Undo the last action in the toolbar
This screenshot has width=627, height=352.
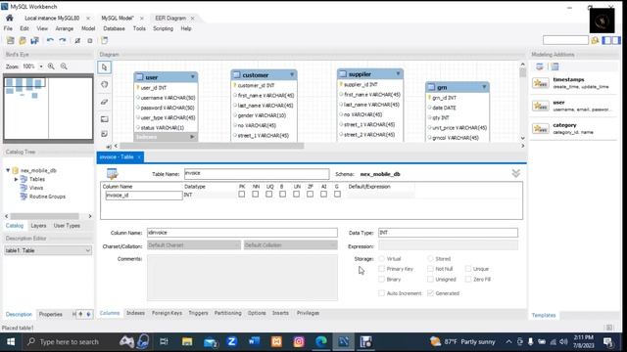click(50, 40)
